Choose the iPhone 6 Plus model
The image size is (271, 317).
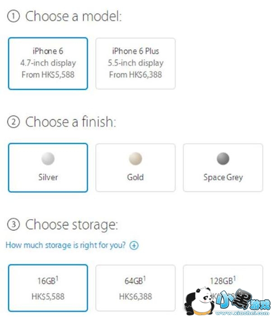135,63
